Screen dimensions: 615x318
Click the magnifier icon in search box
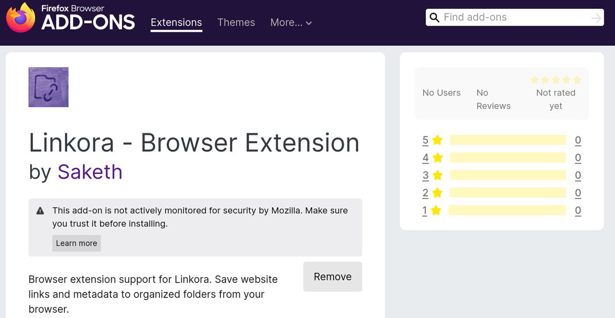pos(435,18)
